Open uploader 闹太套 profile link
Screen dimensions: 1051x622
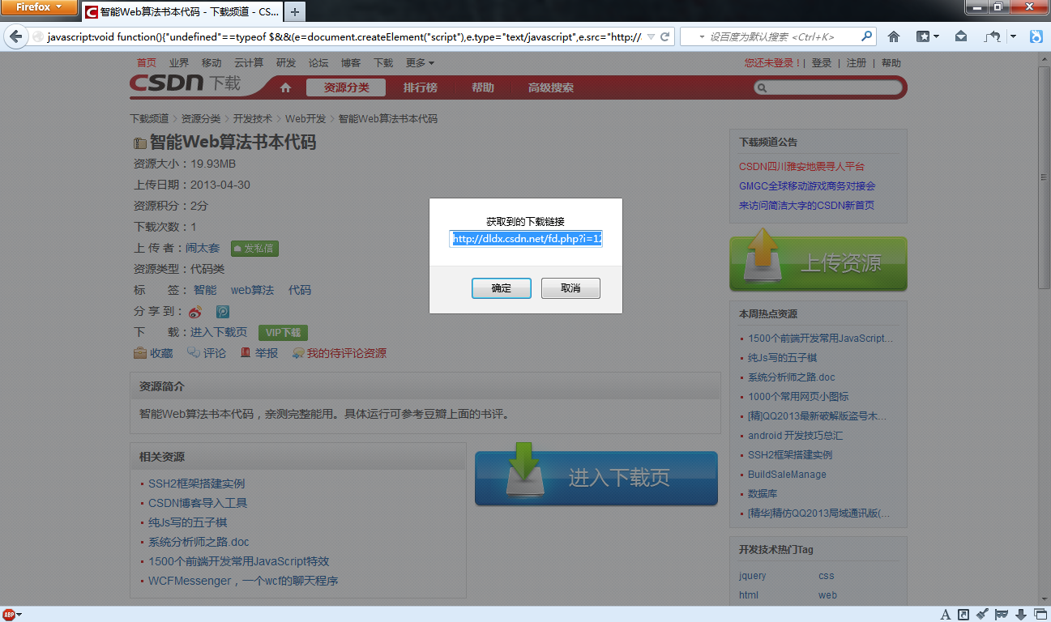coord(203,248)
